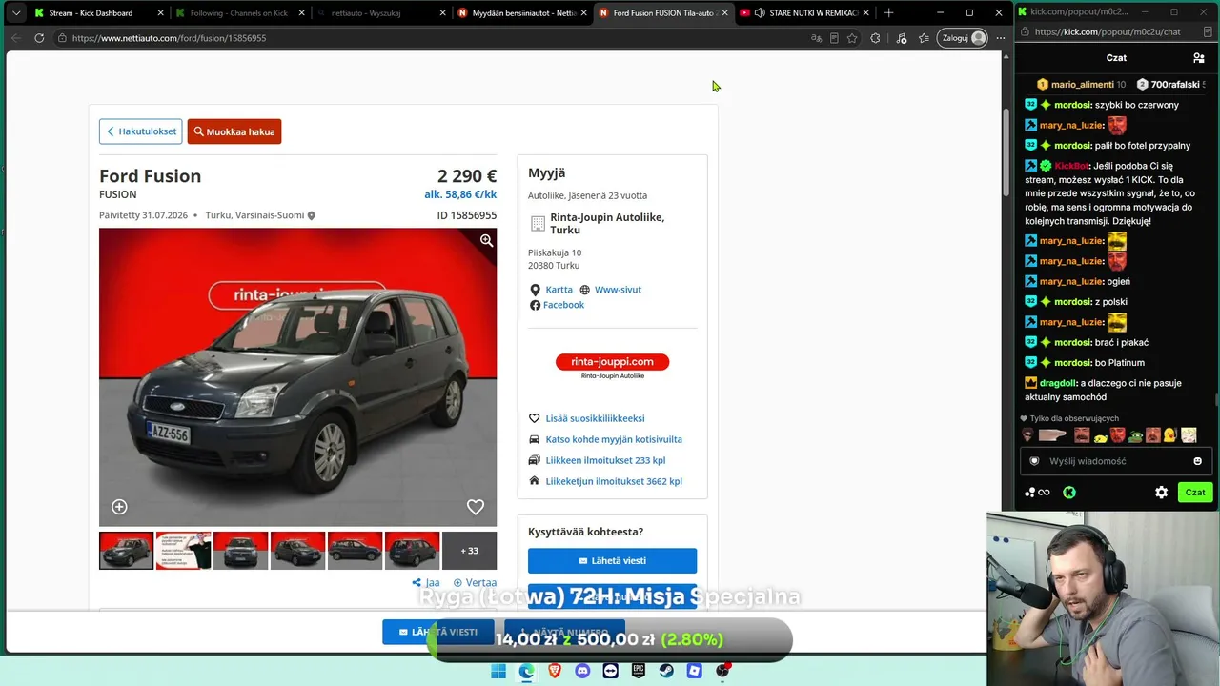Screen dimensions: 1220x686
Task: Click the Lähetä viesti button in seller panel
Action: click(x=612, y=560)
